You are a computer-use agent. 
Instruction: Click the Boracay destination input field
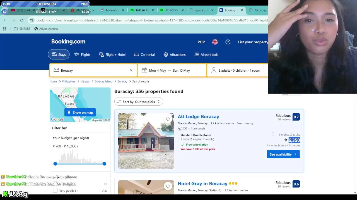coord(93,71)
